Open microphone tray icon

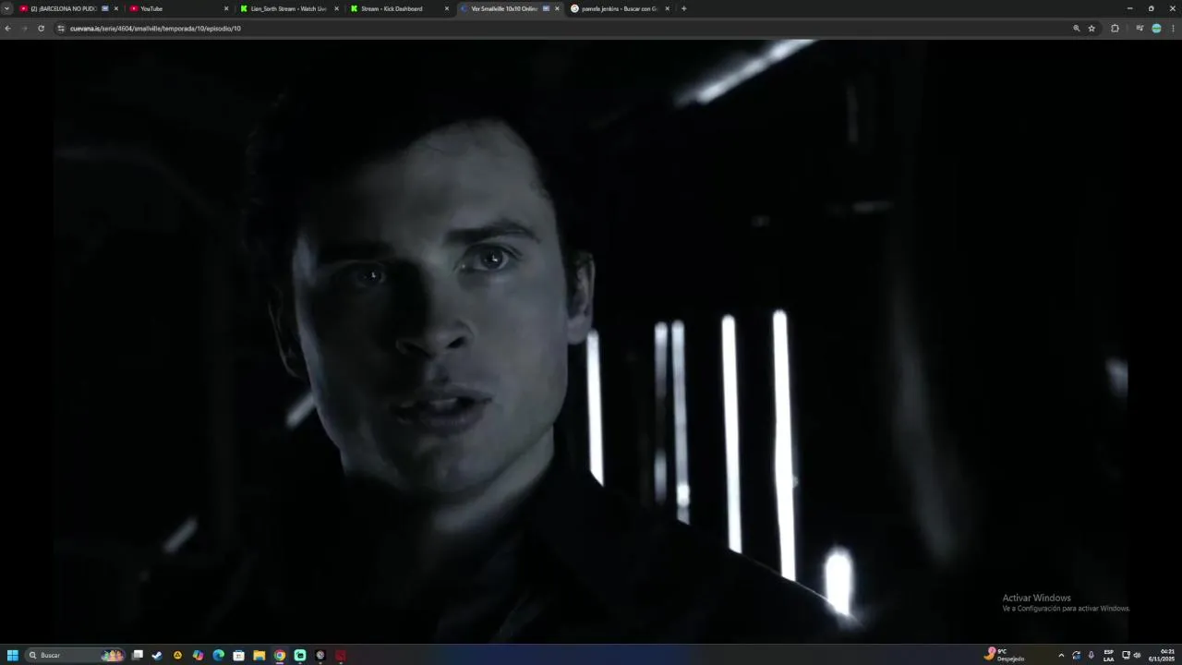click(1091, 655)
